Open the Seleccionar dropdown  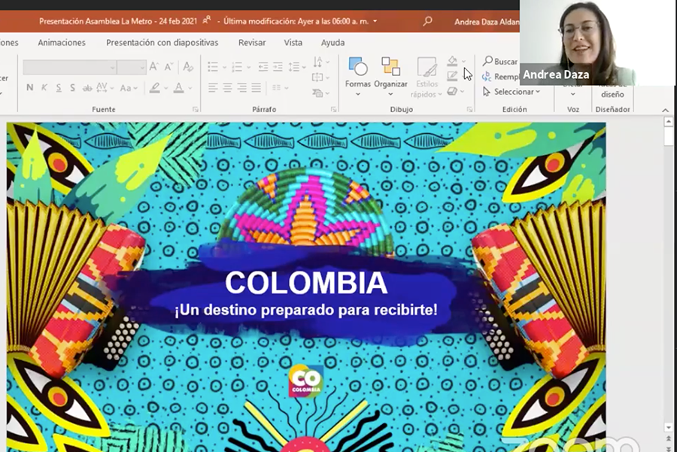512,92
